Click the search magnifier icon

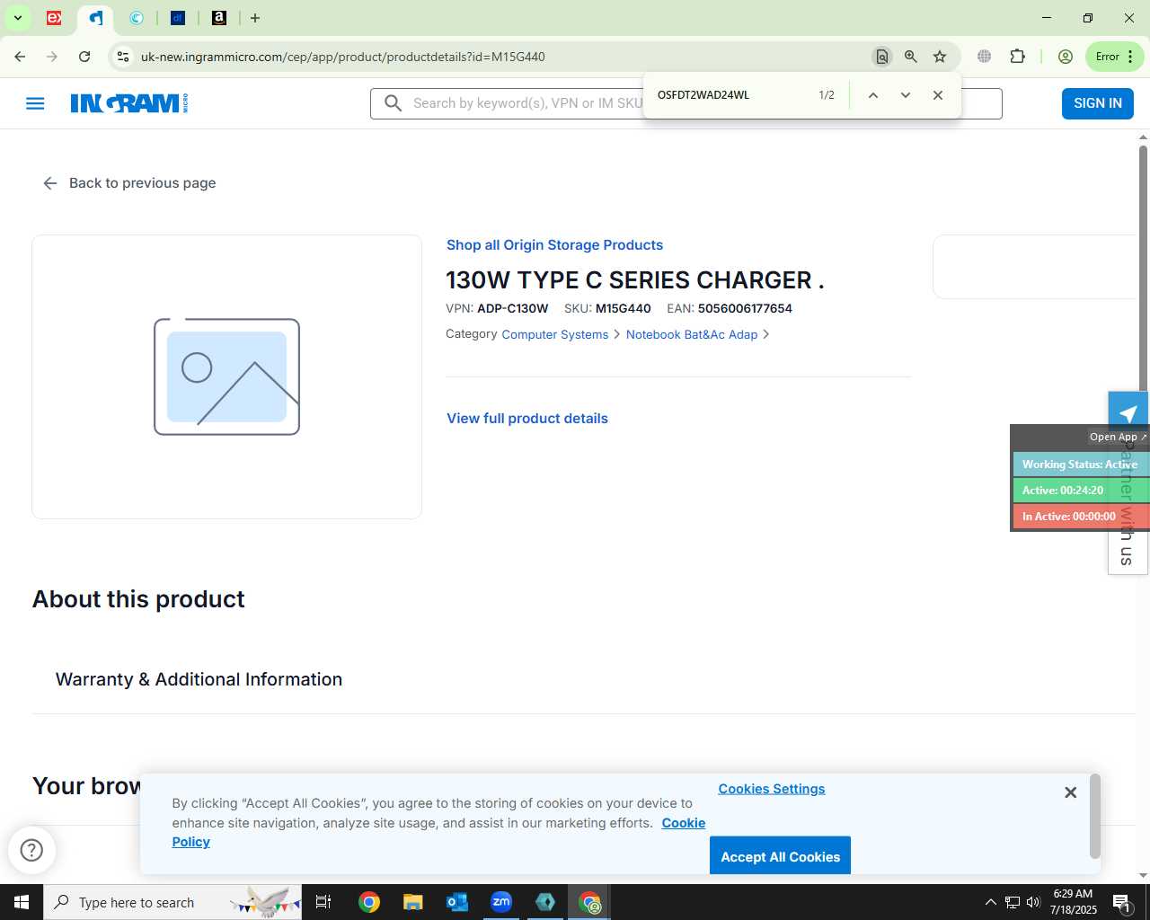click(x=393, y=103)
